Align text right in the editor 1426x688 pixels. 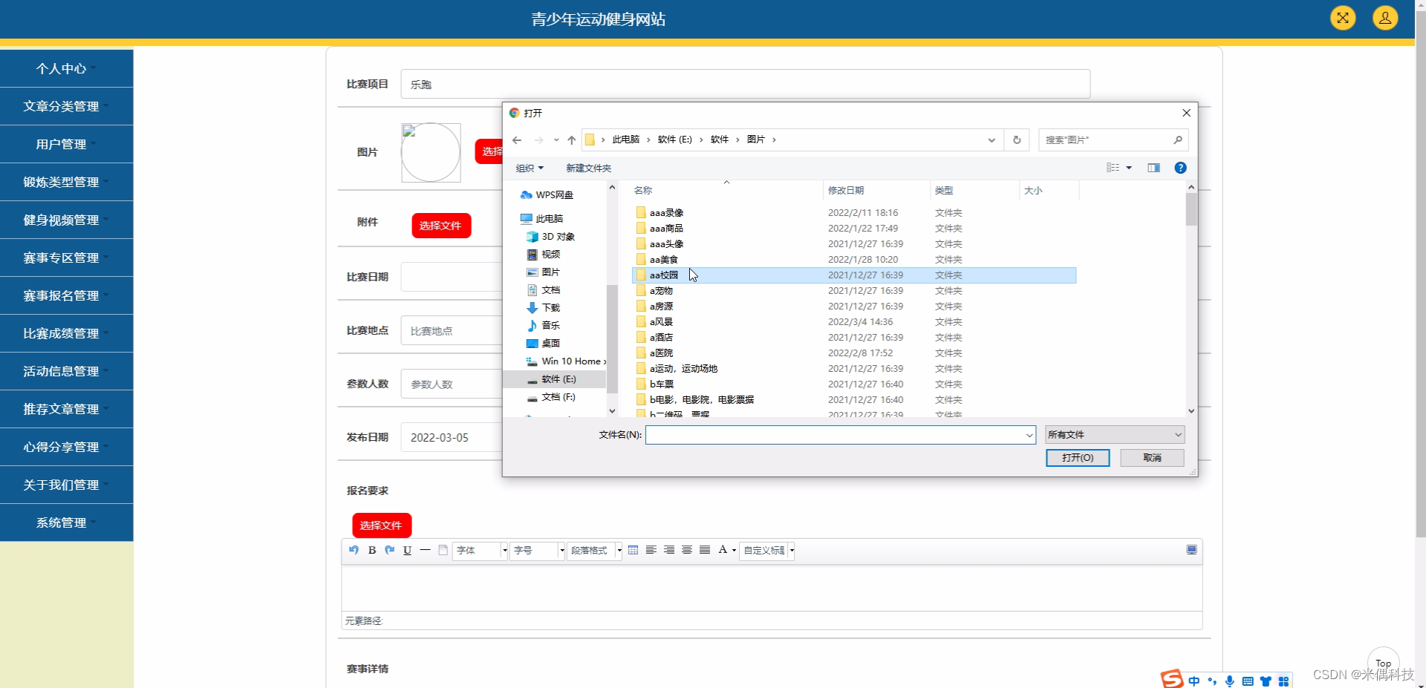pyautogui.click(x=669, y=550)
